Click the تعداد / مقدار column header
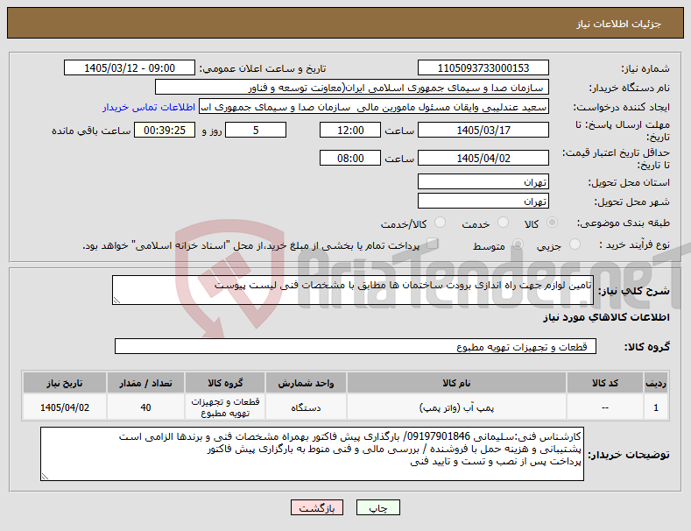Screen dimensions: 691x531 point(146,383)
